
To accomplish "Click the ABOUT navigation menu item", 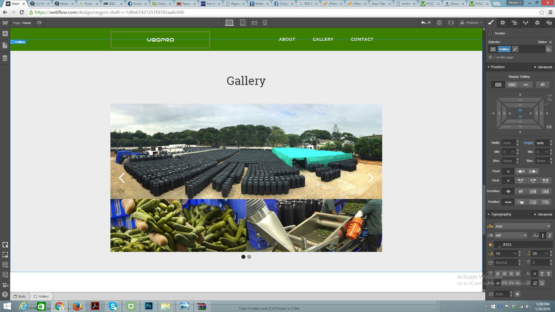I will coord(287,39).
